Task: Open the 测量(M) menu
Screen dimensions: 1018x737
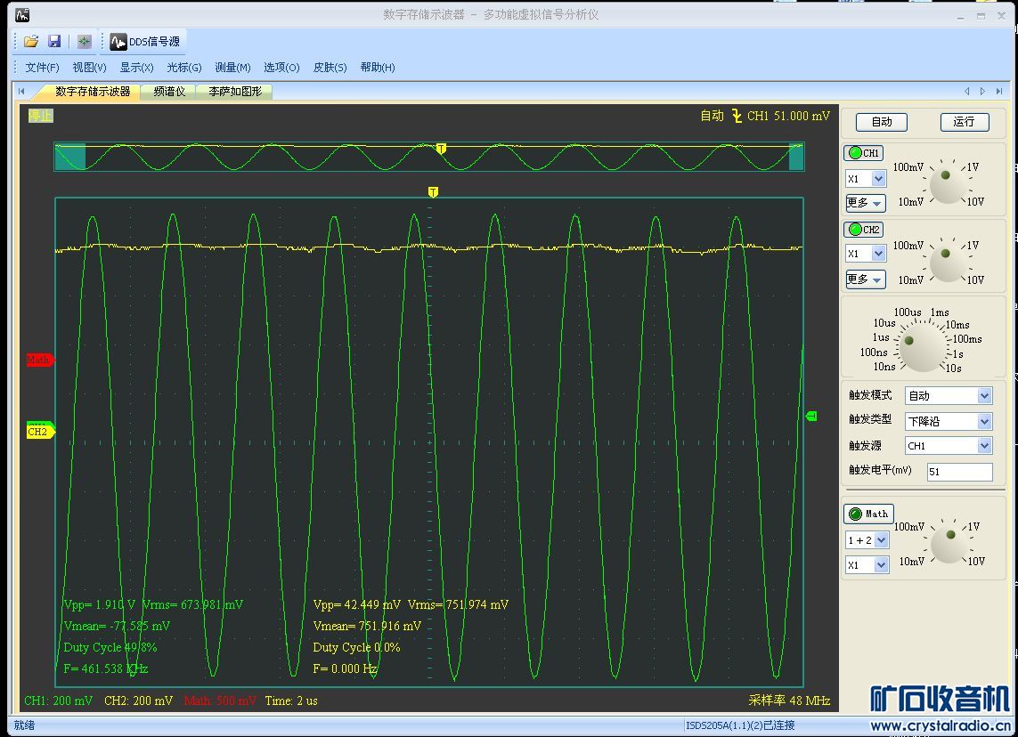Action: click(x=232, y=68)
